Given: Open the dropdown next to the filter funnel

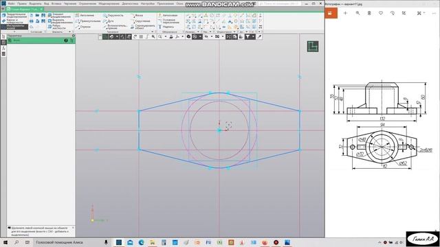Looking at the screenshot, I should pyautogui.click(x=253, y=36).
